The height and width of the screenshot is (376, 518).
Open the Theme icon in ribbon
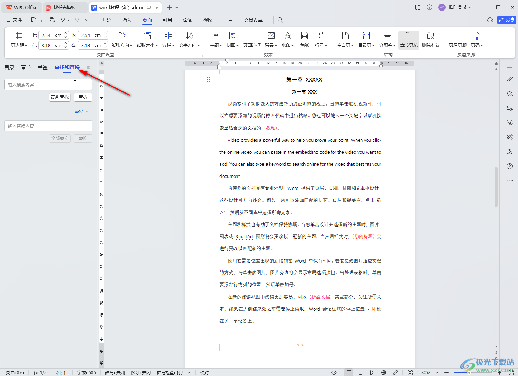216,36
